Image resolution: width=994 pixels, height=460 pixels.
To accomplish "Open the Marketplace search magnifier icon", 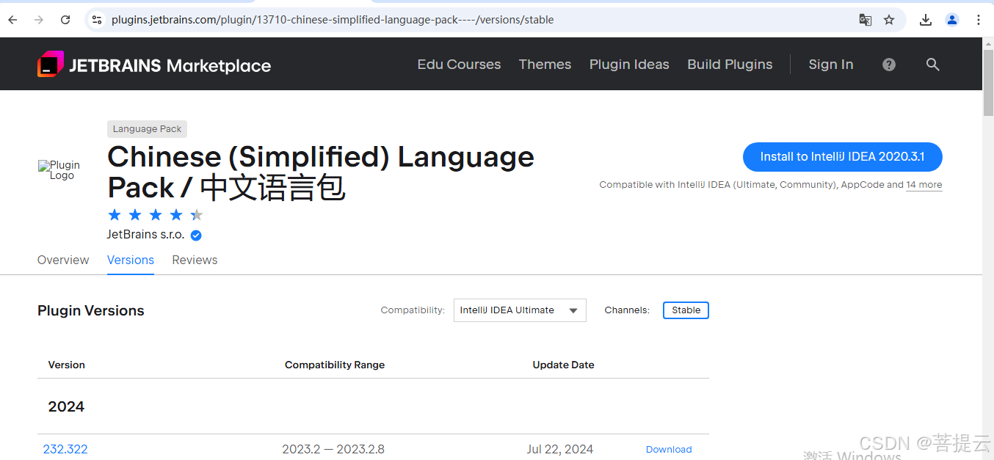I will pyautogui.click(x=933, y=65).
